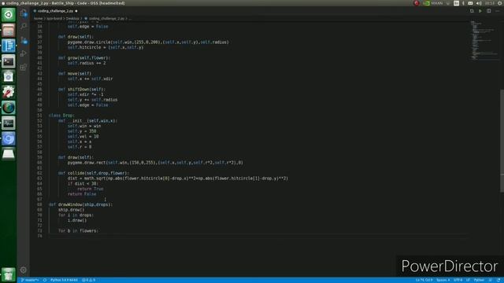Click the master git branch in status bar
The image size is (504, 283).
coord(30,280)
